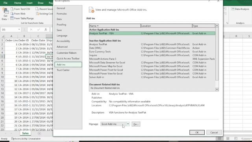Open the Name Box dropdown arrow
This screenshot has height=142, width=252.
pos(19,30)
